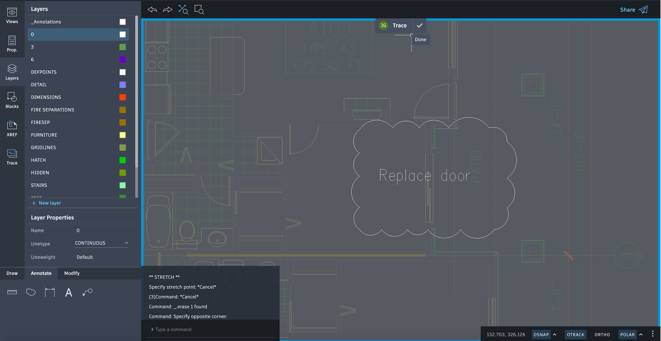
Task: Select the Text annotation tool
Action: click(x=68, y=292)
